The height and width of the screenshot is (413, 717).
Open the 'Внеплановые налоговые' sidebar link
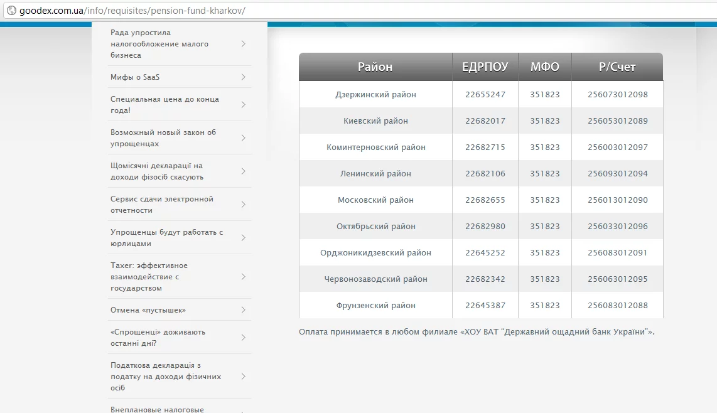point(158,409)
